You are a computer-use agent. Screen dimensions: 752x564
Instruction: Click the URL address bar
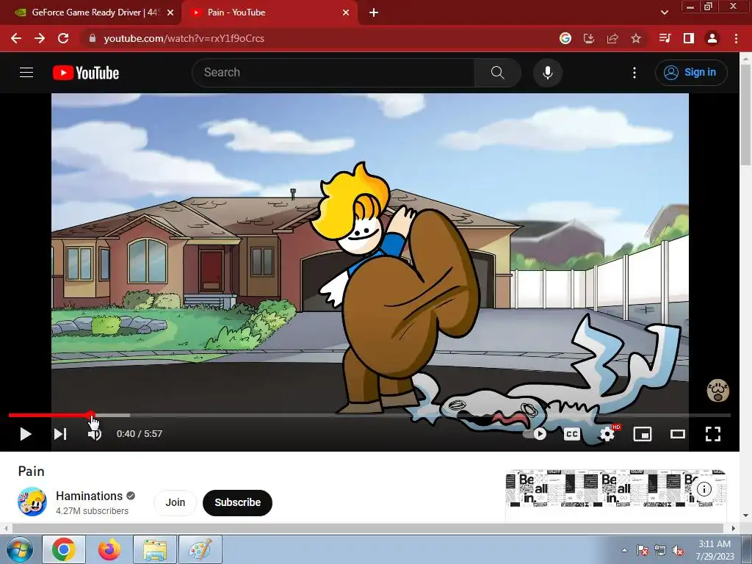pos(317,38)
